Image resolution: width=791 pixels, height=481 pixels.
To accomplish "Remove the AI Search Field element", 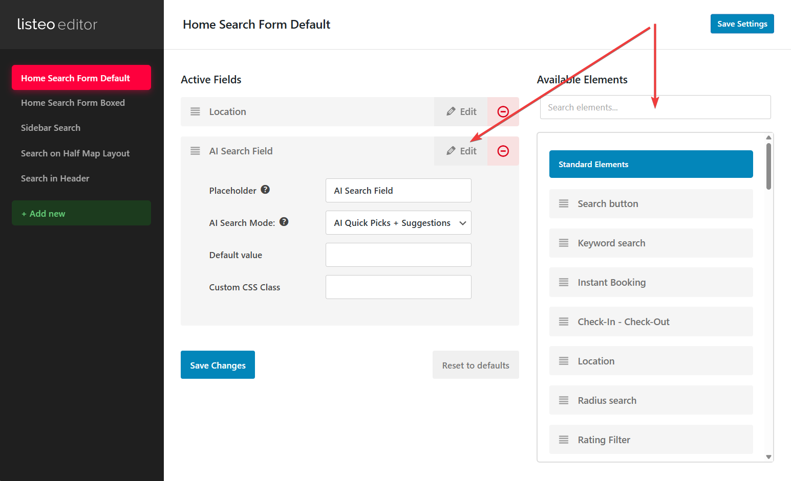I will tap(503, 151).
